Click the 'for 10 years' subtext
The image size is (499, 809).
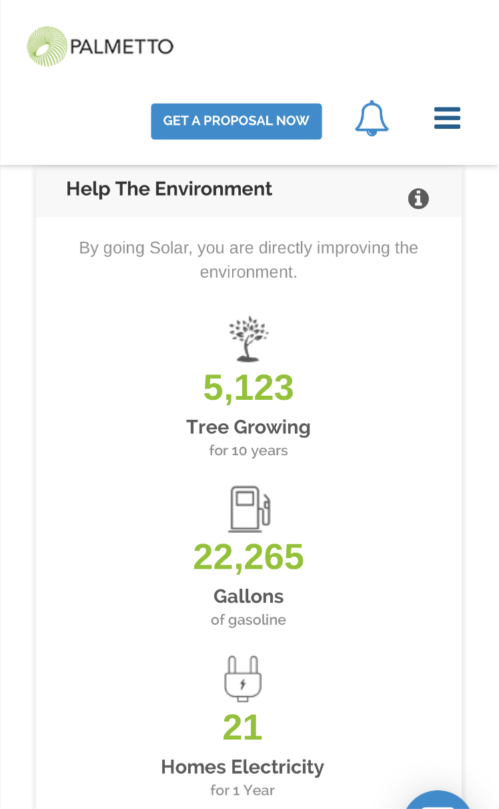click(248, 451)
